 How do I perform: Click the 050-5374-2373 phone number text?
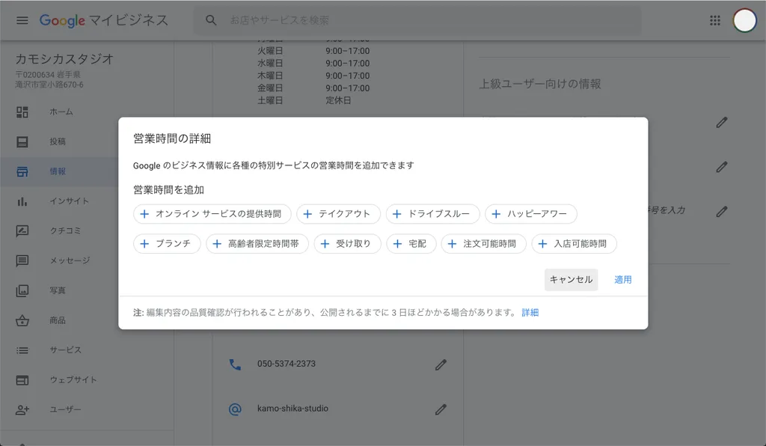pyautogui.click(x=287, y=364)
